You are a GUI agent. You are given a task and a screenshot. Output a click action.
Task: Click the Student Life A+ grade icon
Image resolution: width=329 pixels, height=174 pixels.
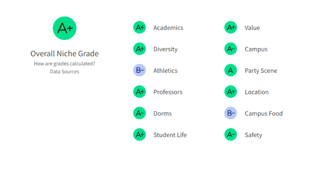pos(140,135)
